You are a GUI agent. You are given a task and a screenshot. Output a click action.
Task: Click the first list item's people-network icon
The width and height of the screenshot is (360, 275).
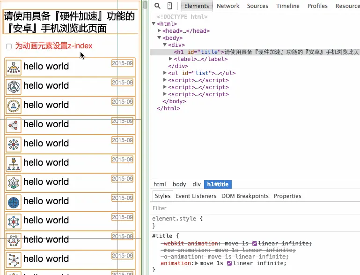[14, 68]
